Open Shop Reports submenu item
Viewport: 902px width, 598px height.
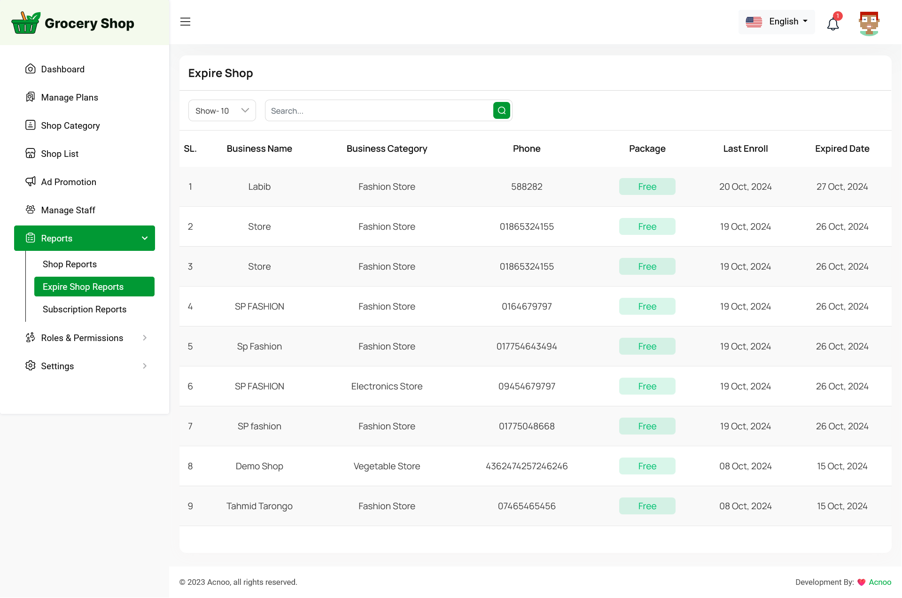click(70, 264)
